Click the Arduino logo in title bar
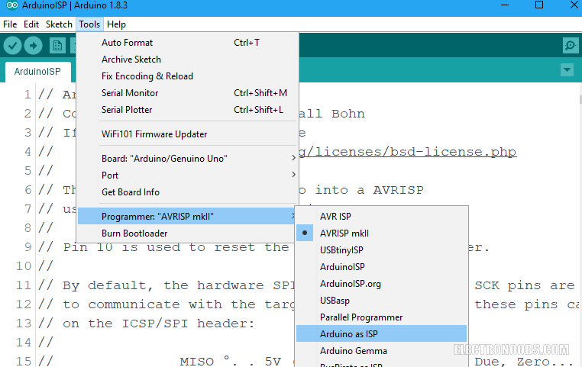 click(12, 5)
